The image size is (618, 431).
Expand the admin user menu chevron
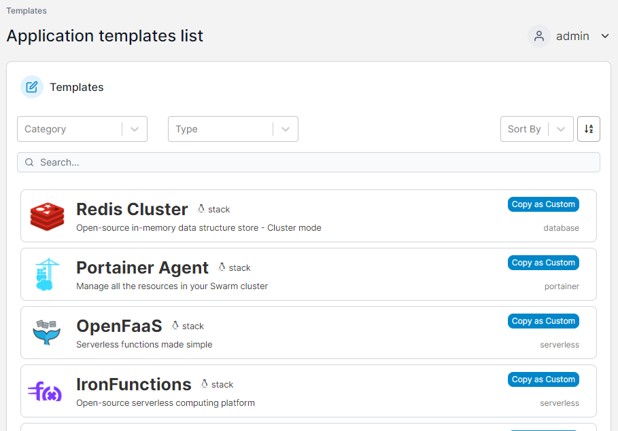coord(605,36)
